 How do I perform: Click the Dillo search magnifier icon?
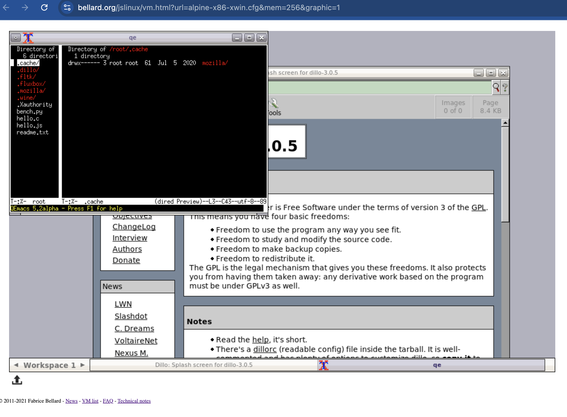(496, 87)
